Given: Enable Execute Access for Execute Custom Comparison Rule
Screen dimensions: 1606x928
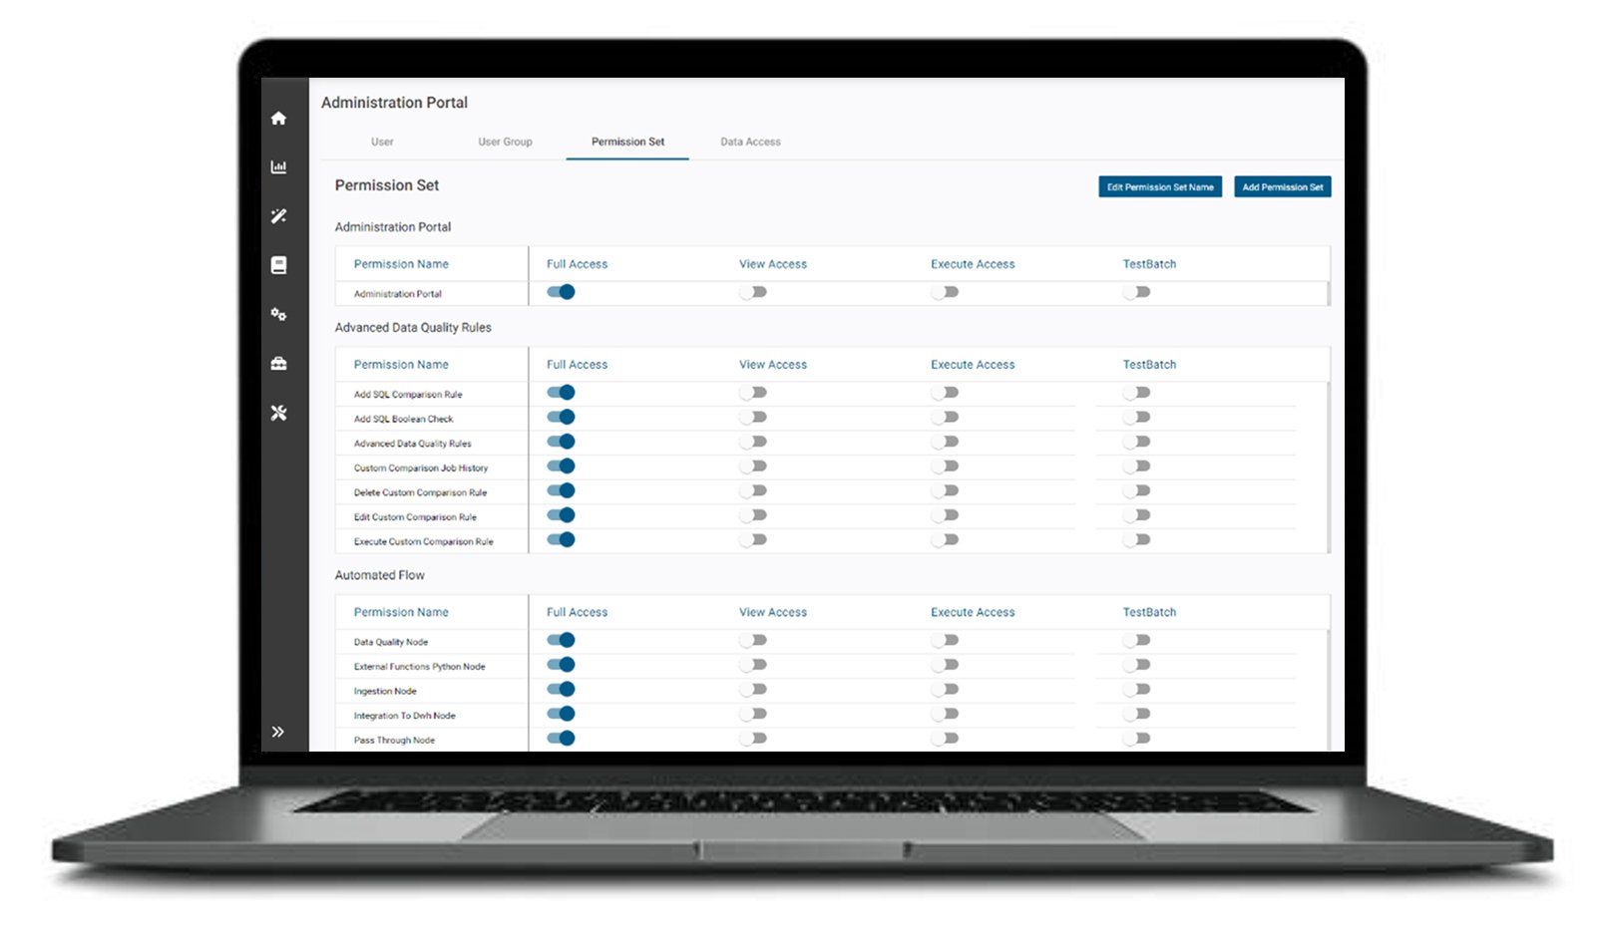Looking at the screenshot, I should click(945, 540).
